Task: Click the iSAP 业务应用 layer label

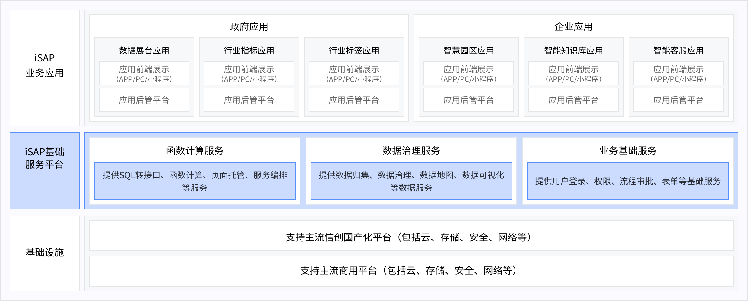Action: (x=45, y=66)
